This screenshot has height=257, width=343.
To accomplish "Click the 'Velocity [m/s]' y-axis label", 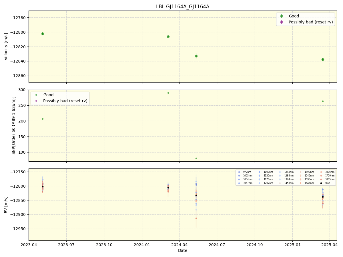I will 6,47.
